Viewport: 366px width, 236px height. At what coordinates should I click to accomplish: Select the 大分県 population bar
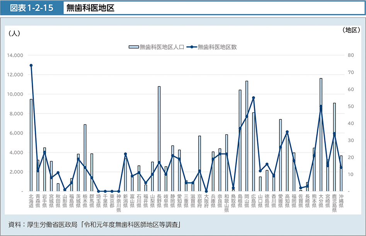point(321,135)
